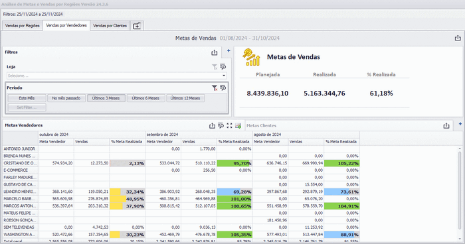This screenshot has height=244, width=465.
Task: Switch to Vendas por Regiões tab
Action: pyautogui.click(x=22, y=26)
